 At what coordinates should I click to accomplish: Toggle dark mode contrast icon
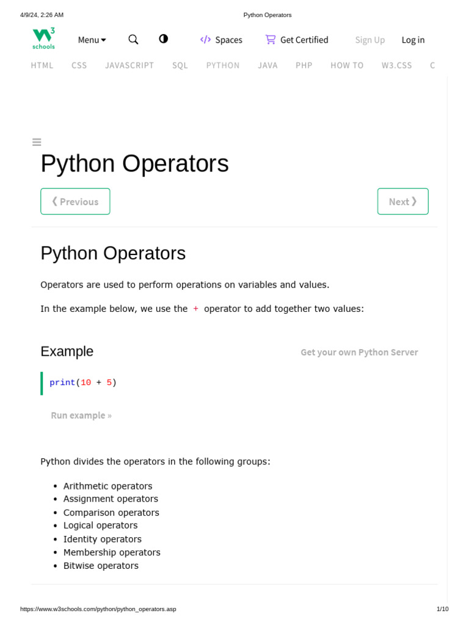(x=163, y=39)
